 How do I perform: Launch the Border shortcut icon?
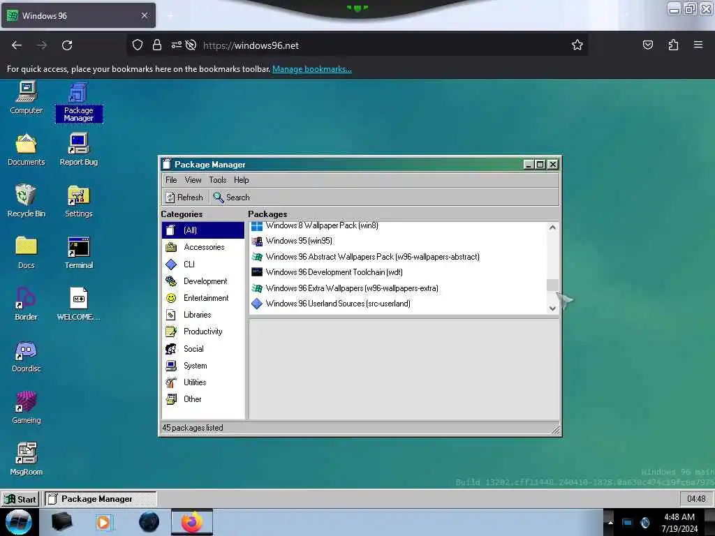click(26, 304)
